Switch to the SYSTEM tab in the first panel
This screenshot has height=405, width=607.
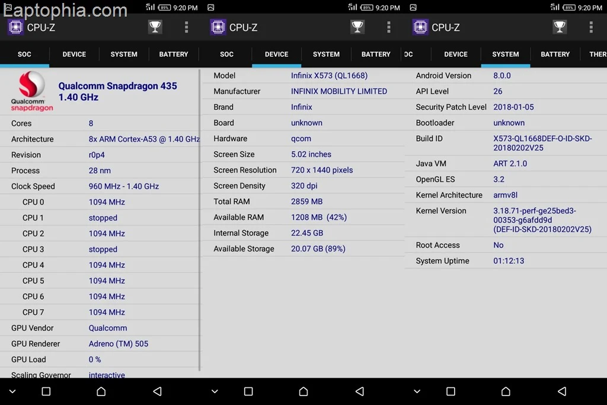click(124, 54)
